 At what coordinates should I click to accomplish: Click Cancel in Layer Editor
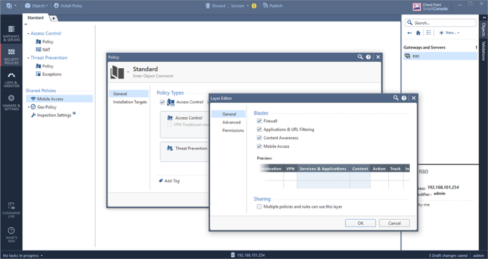click(394, 223)
